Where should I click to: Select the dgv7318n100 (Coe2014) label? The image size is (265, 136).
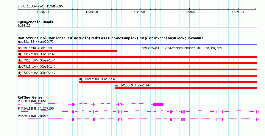(37, 60)
